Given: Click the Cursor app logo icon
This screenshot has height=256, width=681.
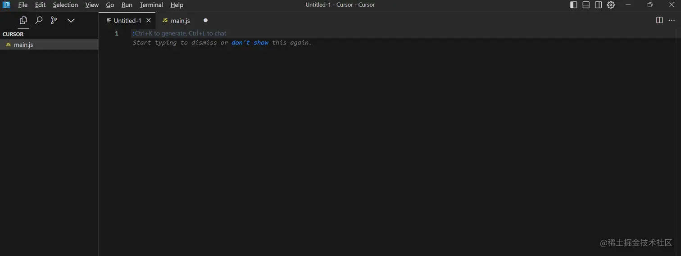Looking at the screenshot, I should click(6, 5).
